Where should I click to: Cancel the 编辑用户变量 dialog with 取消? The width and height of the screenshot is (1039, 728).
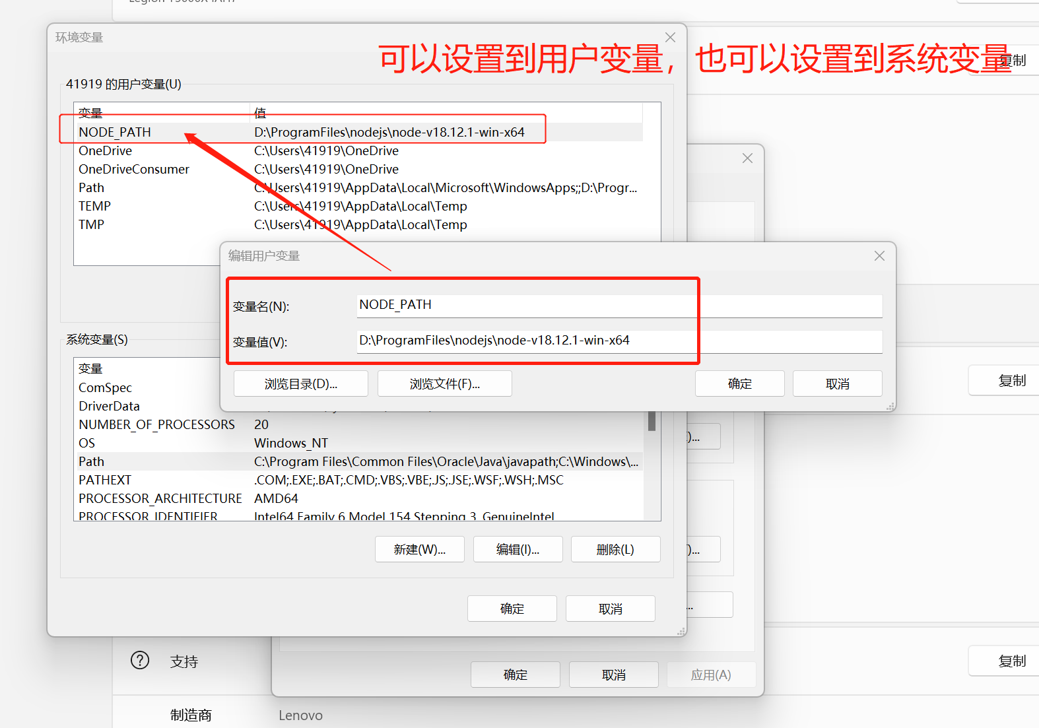[x=838, y=383]
